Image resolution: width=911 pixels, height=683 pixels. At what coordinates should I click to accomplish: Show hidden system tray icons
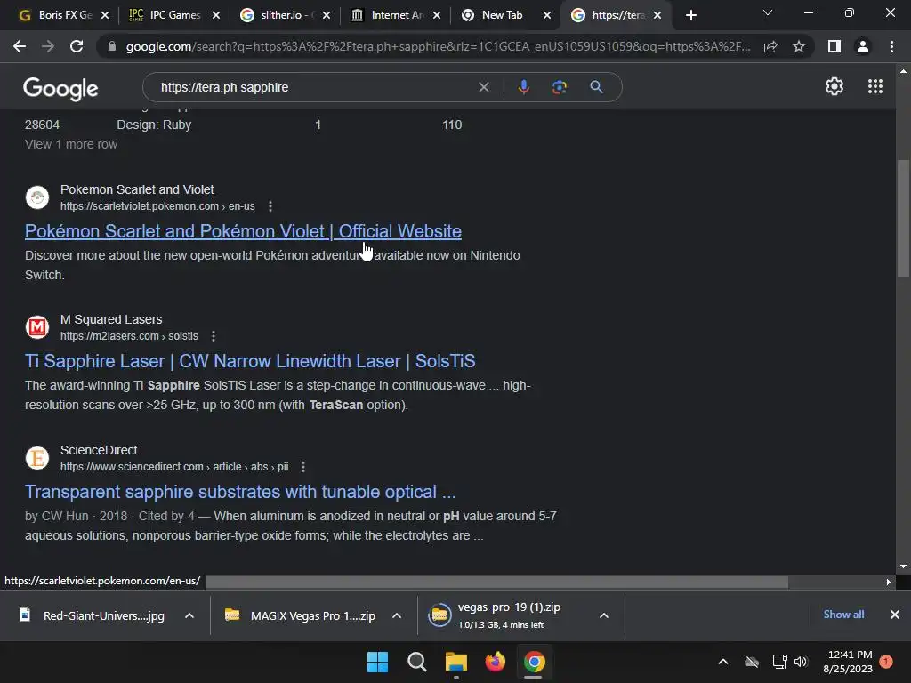[722, 662]
